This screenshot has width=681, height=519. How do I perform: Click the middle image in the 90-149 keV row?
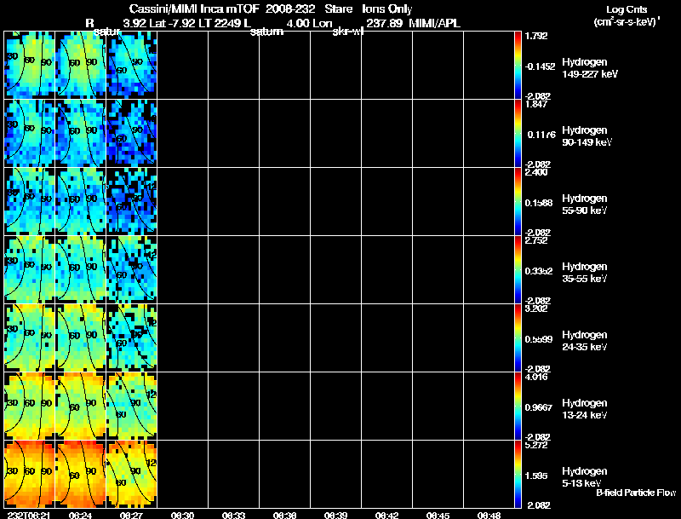81,132
